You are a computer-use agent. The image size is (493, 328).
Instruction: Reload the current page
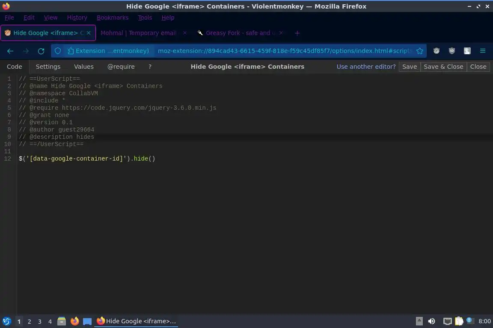(x=41, y=51)
